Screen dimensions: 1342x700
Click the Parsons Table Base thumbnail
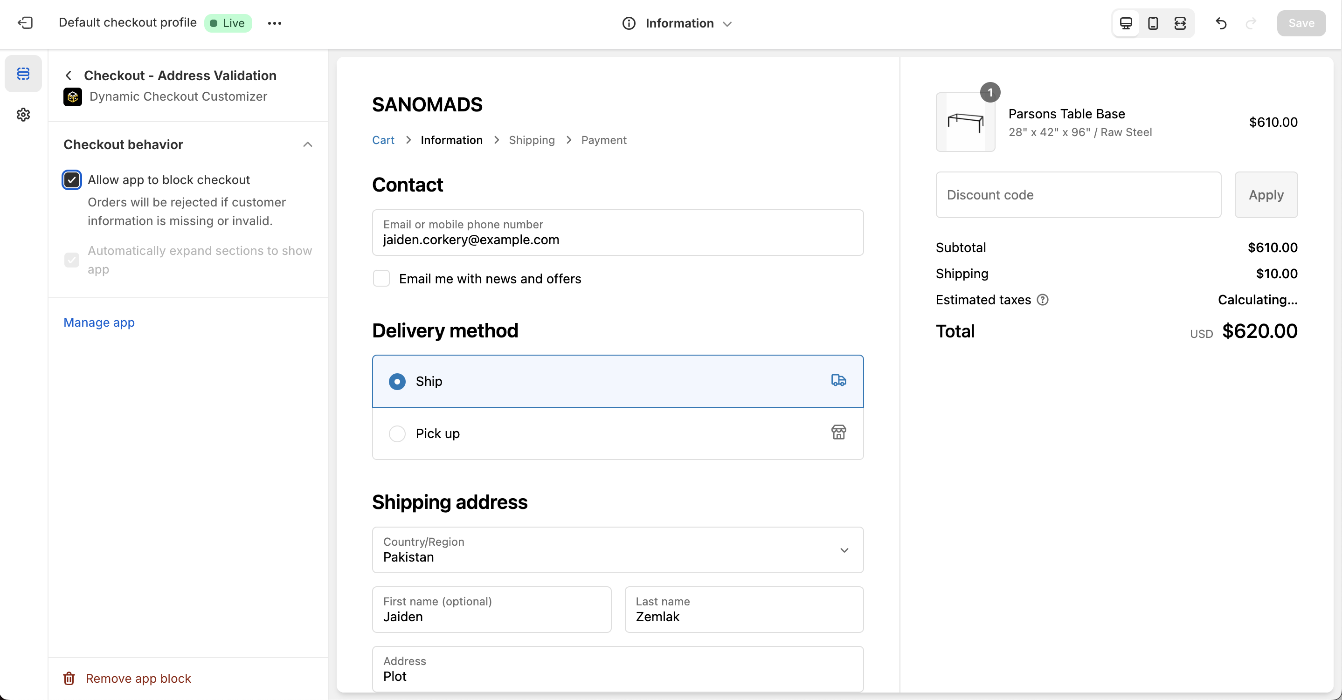(x=965, y=123)
